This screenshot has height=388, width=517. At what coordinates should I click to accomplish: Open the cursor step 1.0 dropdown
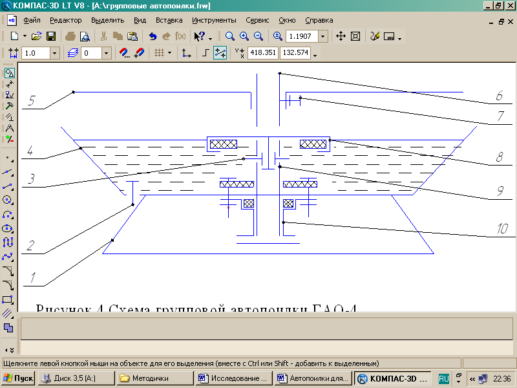[54, 53]
